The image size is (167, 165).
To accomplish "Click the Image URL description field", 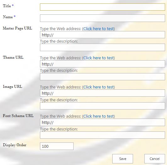I will click(103, 106).
